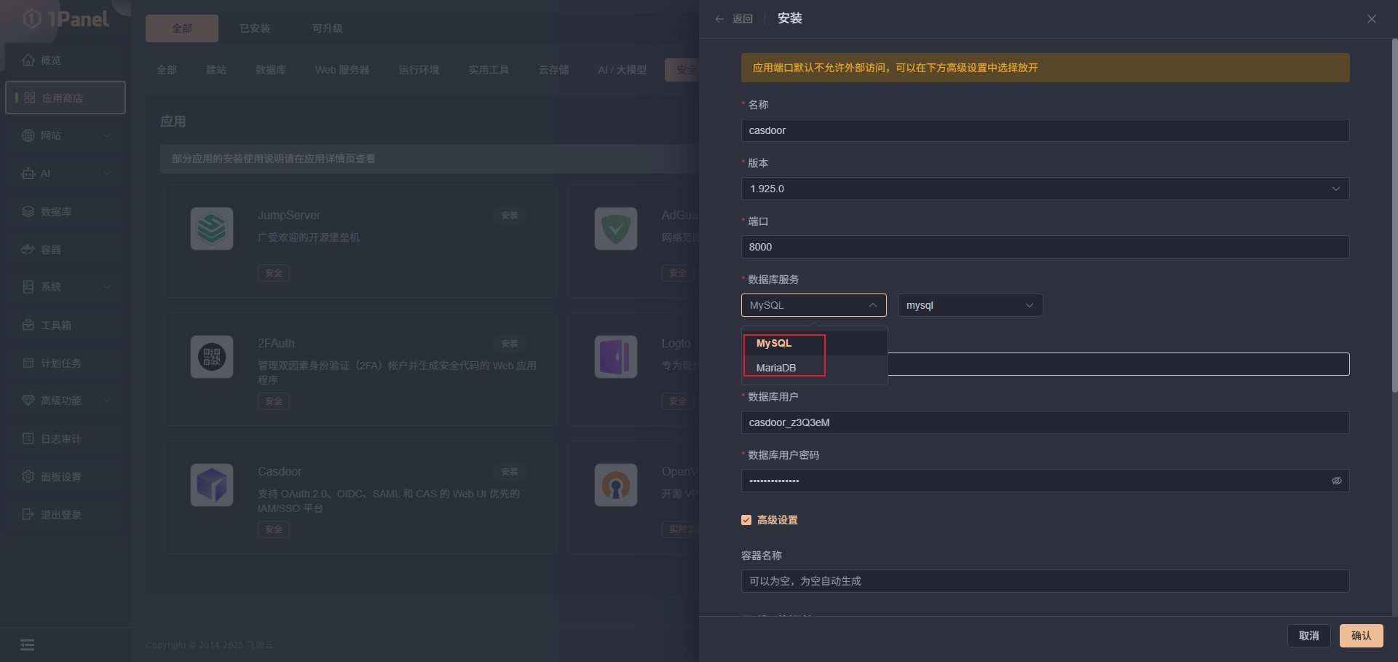Viewport: 1398px width, 662px height.
Task: Open the mysql instance dropdown
Action: (971, 305)
